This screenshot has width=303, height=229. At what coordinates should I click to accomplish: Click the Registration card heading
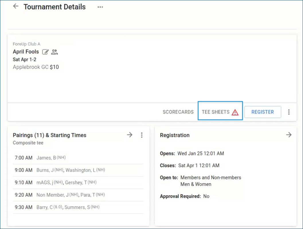tap(175, 135)
